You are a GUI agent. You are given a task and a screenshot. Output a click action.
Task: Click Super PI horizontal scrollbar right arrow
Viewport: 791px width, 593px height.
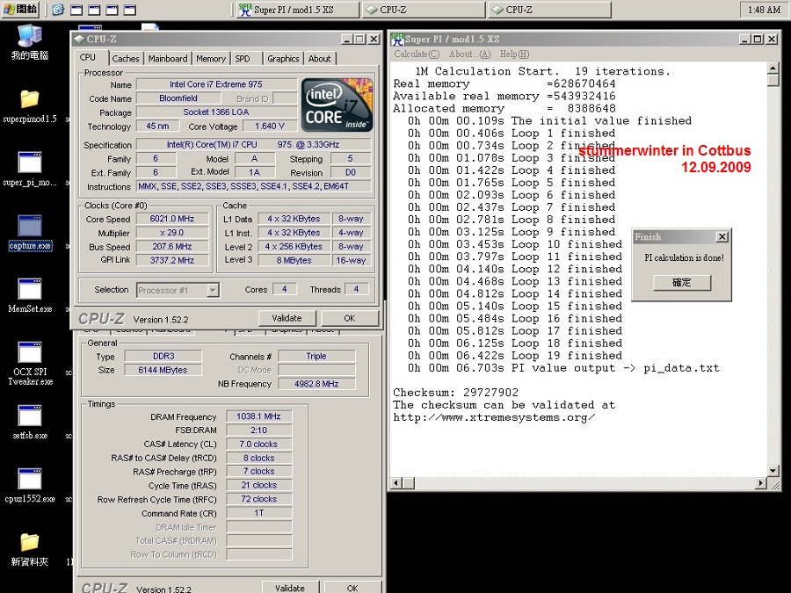coord(761,483)
